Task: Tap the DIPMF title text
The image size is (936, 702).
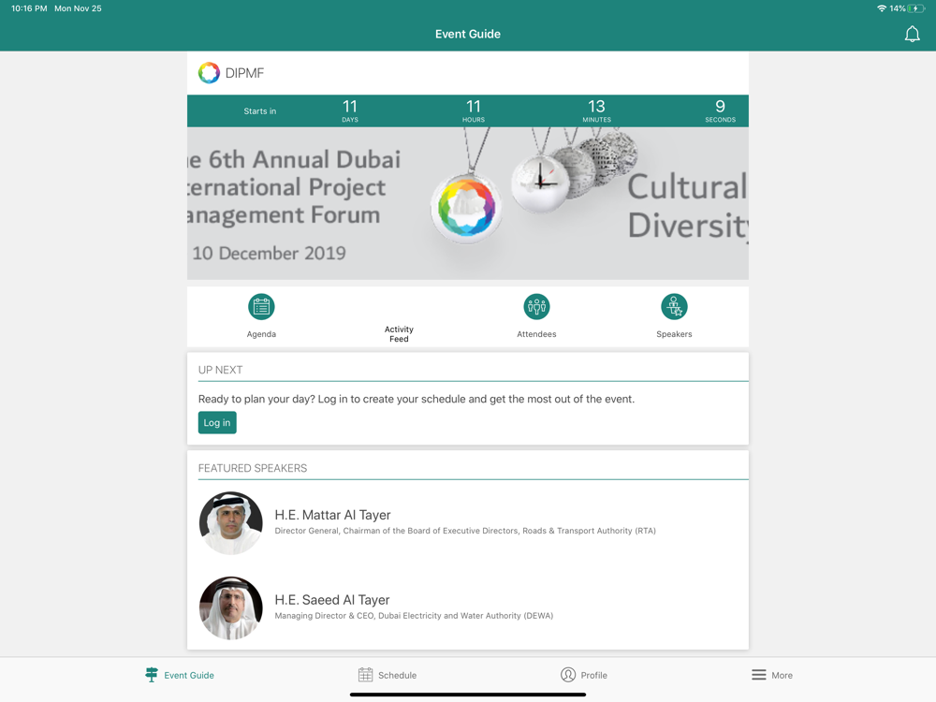Action: (x=244, y=73)
